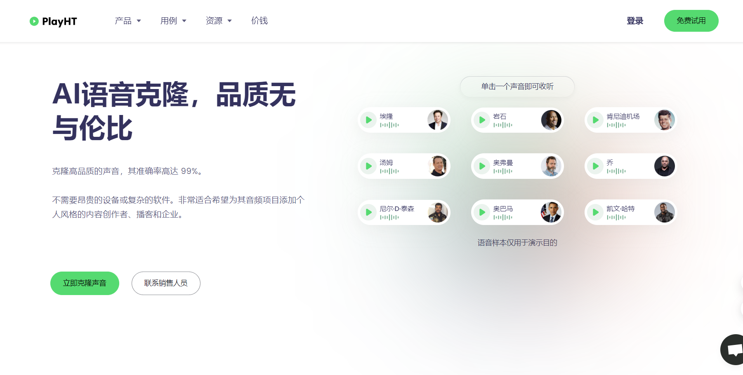Click the 埃隆 avatar photo
Image resolution: width=743 pixels, height=375 pixels.
438,120
